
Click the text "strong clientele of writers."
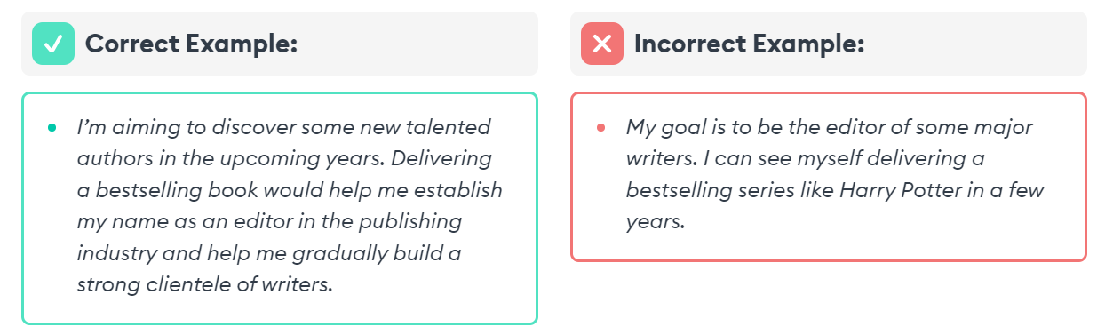(204, 285)
